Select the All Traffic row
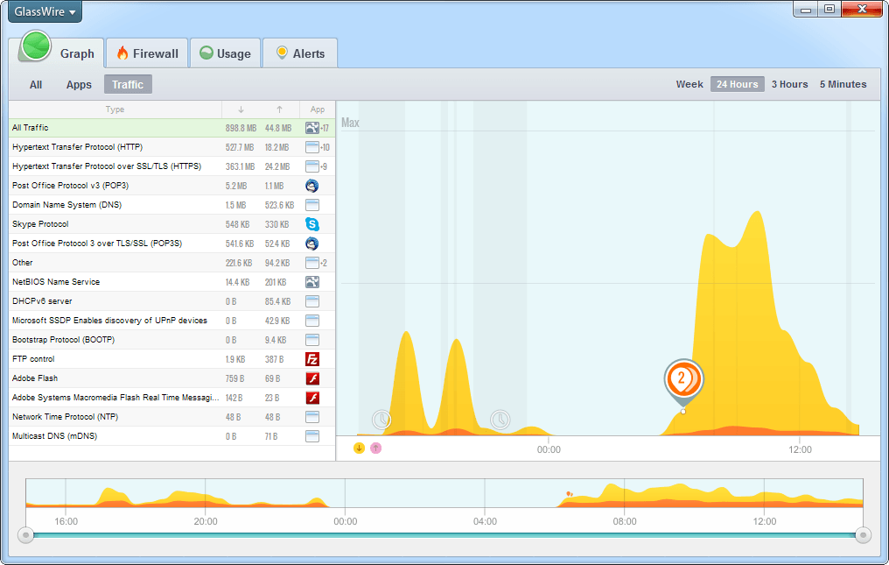 click(171, 128)
